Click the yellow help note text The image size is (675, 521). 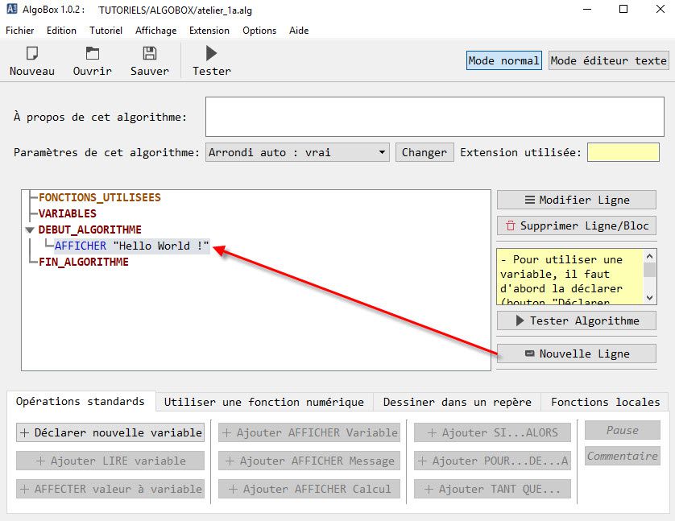pyautogui.click(x=570, y=277)
